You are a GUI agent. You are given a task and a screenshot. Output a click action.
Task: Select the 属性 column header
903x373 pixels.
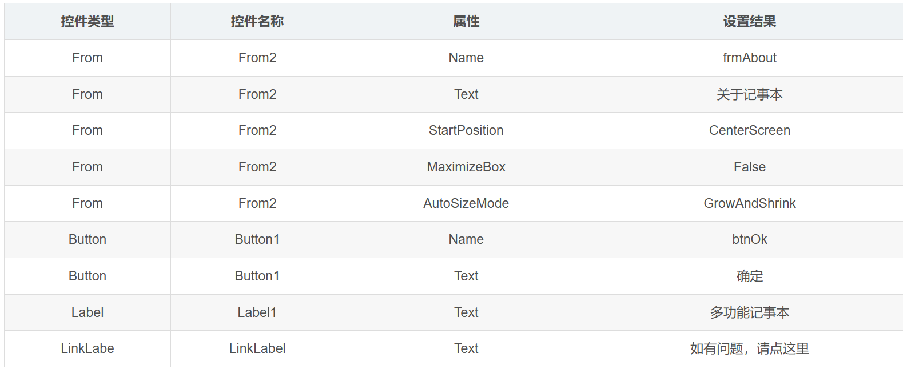(x=466, y=22)
